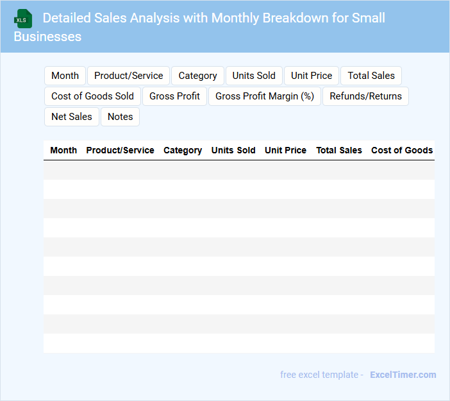The height and width of the screenshot is (401, 450).
Task: Select the Unit Price tag
Action: 312,76
